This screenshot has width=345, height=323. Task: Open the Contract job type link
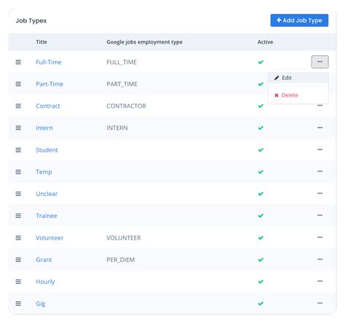(x=48, y=106)
